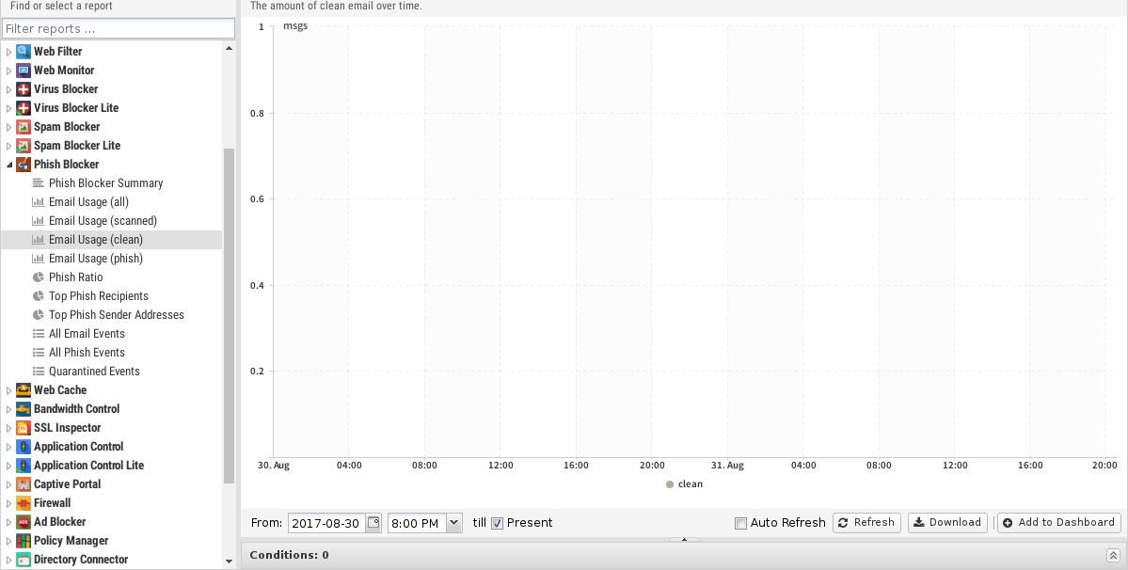Click the Phish Blocker icon
The height and width of the screenshot is (570, 1128).
[23, 164]
